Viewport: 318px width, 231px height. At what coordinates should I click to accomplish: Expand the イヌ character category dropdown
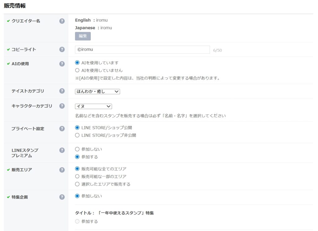pos(93,106)
